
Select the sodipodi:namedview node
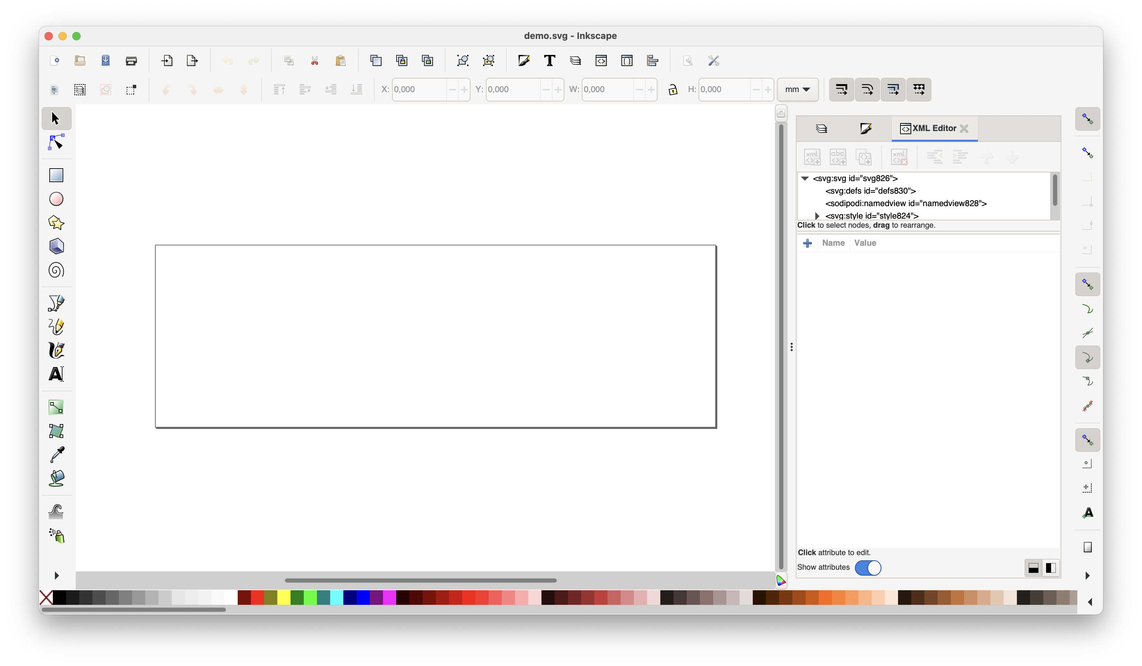point(906,203)
